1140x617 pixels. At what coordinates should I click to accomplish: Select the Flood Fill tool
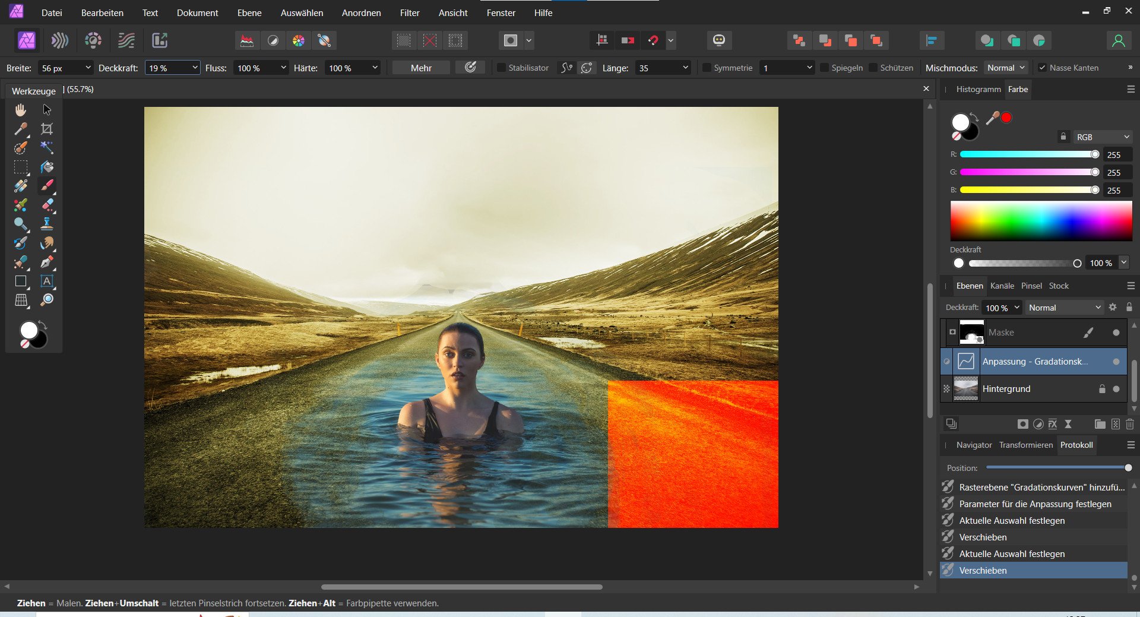pos(47,167)
